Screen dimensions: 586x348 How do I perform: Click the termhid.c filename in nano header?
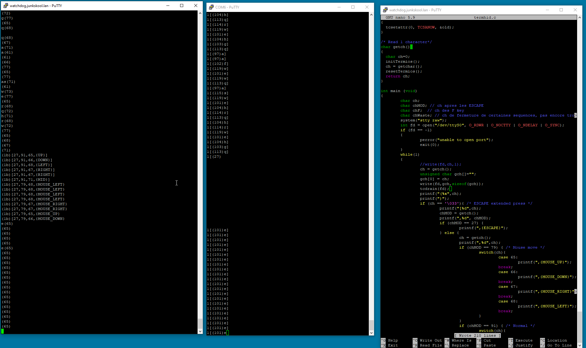[x=485, y=17]
